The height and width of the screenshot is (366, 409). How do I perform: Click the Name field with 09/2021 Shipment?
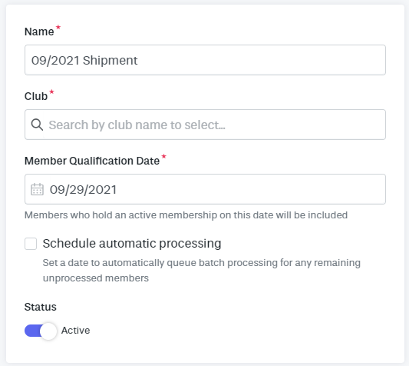pyautogui.click(x=205, y=60)
